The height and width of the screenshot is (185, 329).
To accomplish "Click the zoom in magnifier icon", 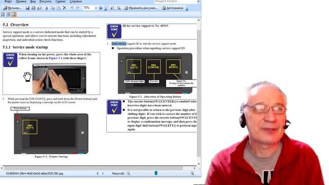I will tap(192, 174).
